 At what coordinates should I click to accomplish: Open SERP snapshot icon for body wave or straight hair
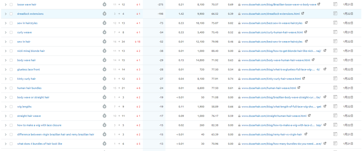(x=335, y=97)
